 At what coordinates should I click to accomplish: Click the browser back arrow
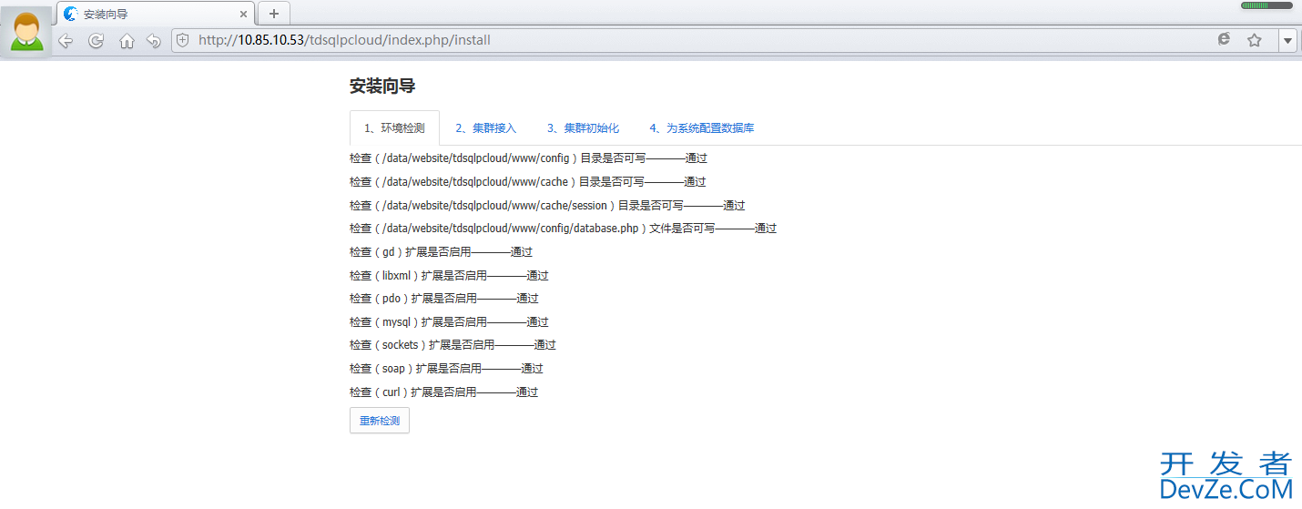(x=66, y=40)
